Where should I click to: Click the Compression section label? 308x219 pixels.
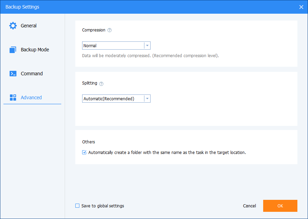point(94,30)
